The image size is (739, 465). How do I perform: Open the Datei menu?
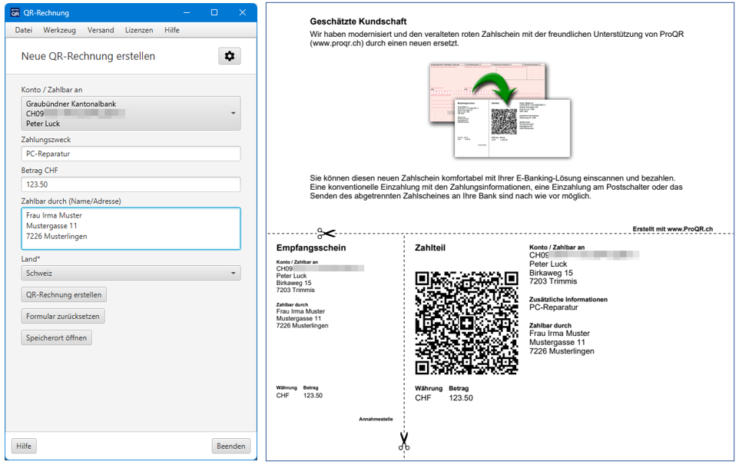click(x=24, y=30)
